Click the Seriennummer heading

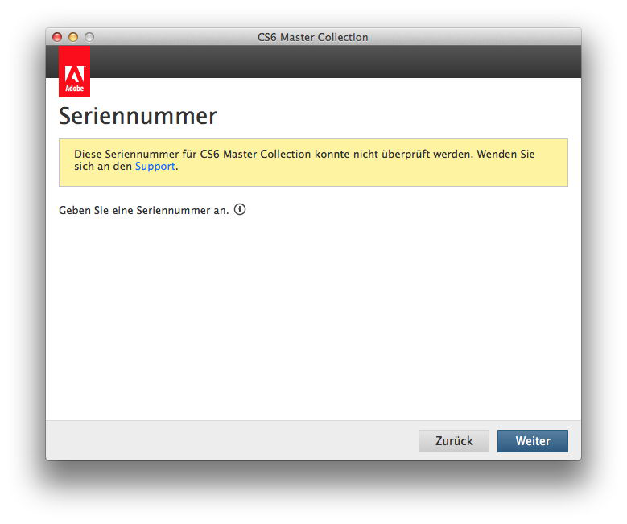click(138, 116)
